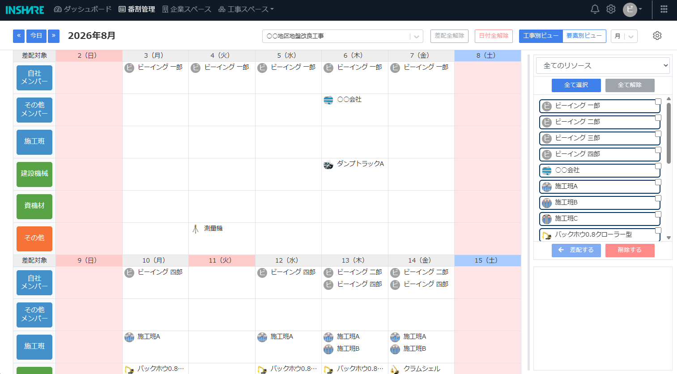The height and width of the screenshot is (374, 677).
Task: Go to next month with » button
Action: coord(54,36)
